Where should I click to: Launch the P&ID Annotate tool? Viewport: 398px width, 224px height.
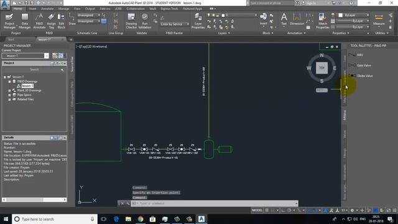coord(39,21)
